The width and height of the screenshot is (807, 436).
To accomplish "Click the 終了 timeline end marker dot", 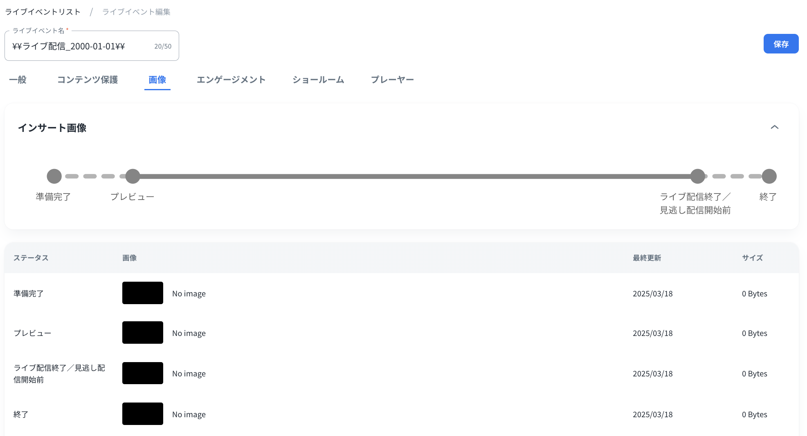I will [x=769, y=176].
